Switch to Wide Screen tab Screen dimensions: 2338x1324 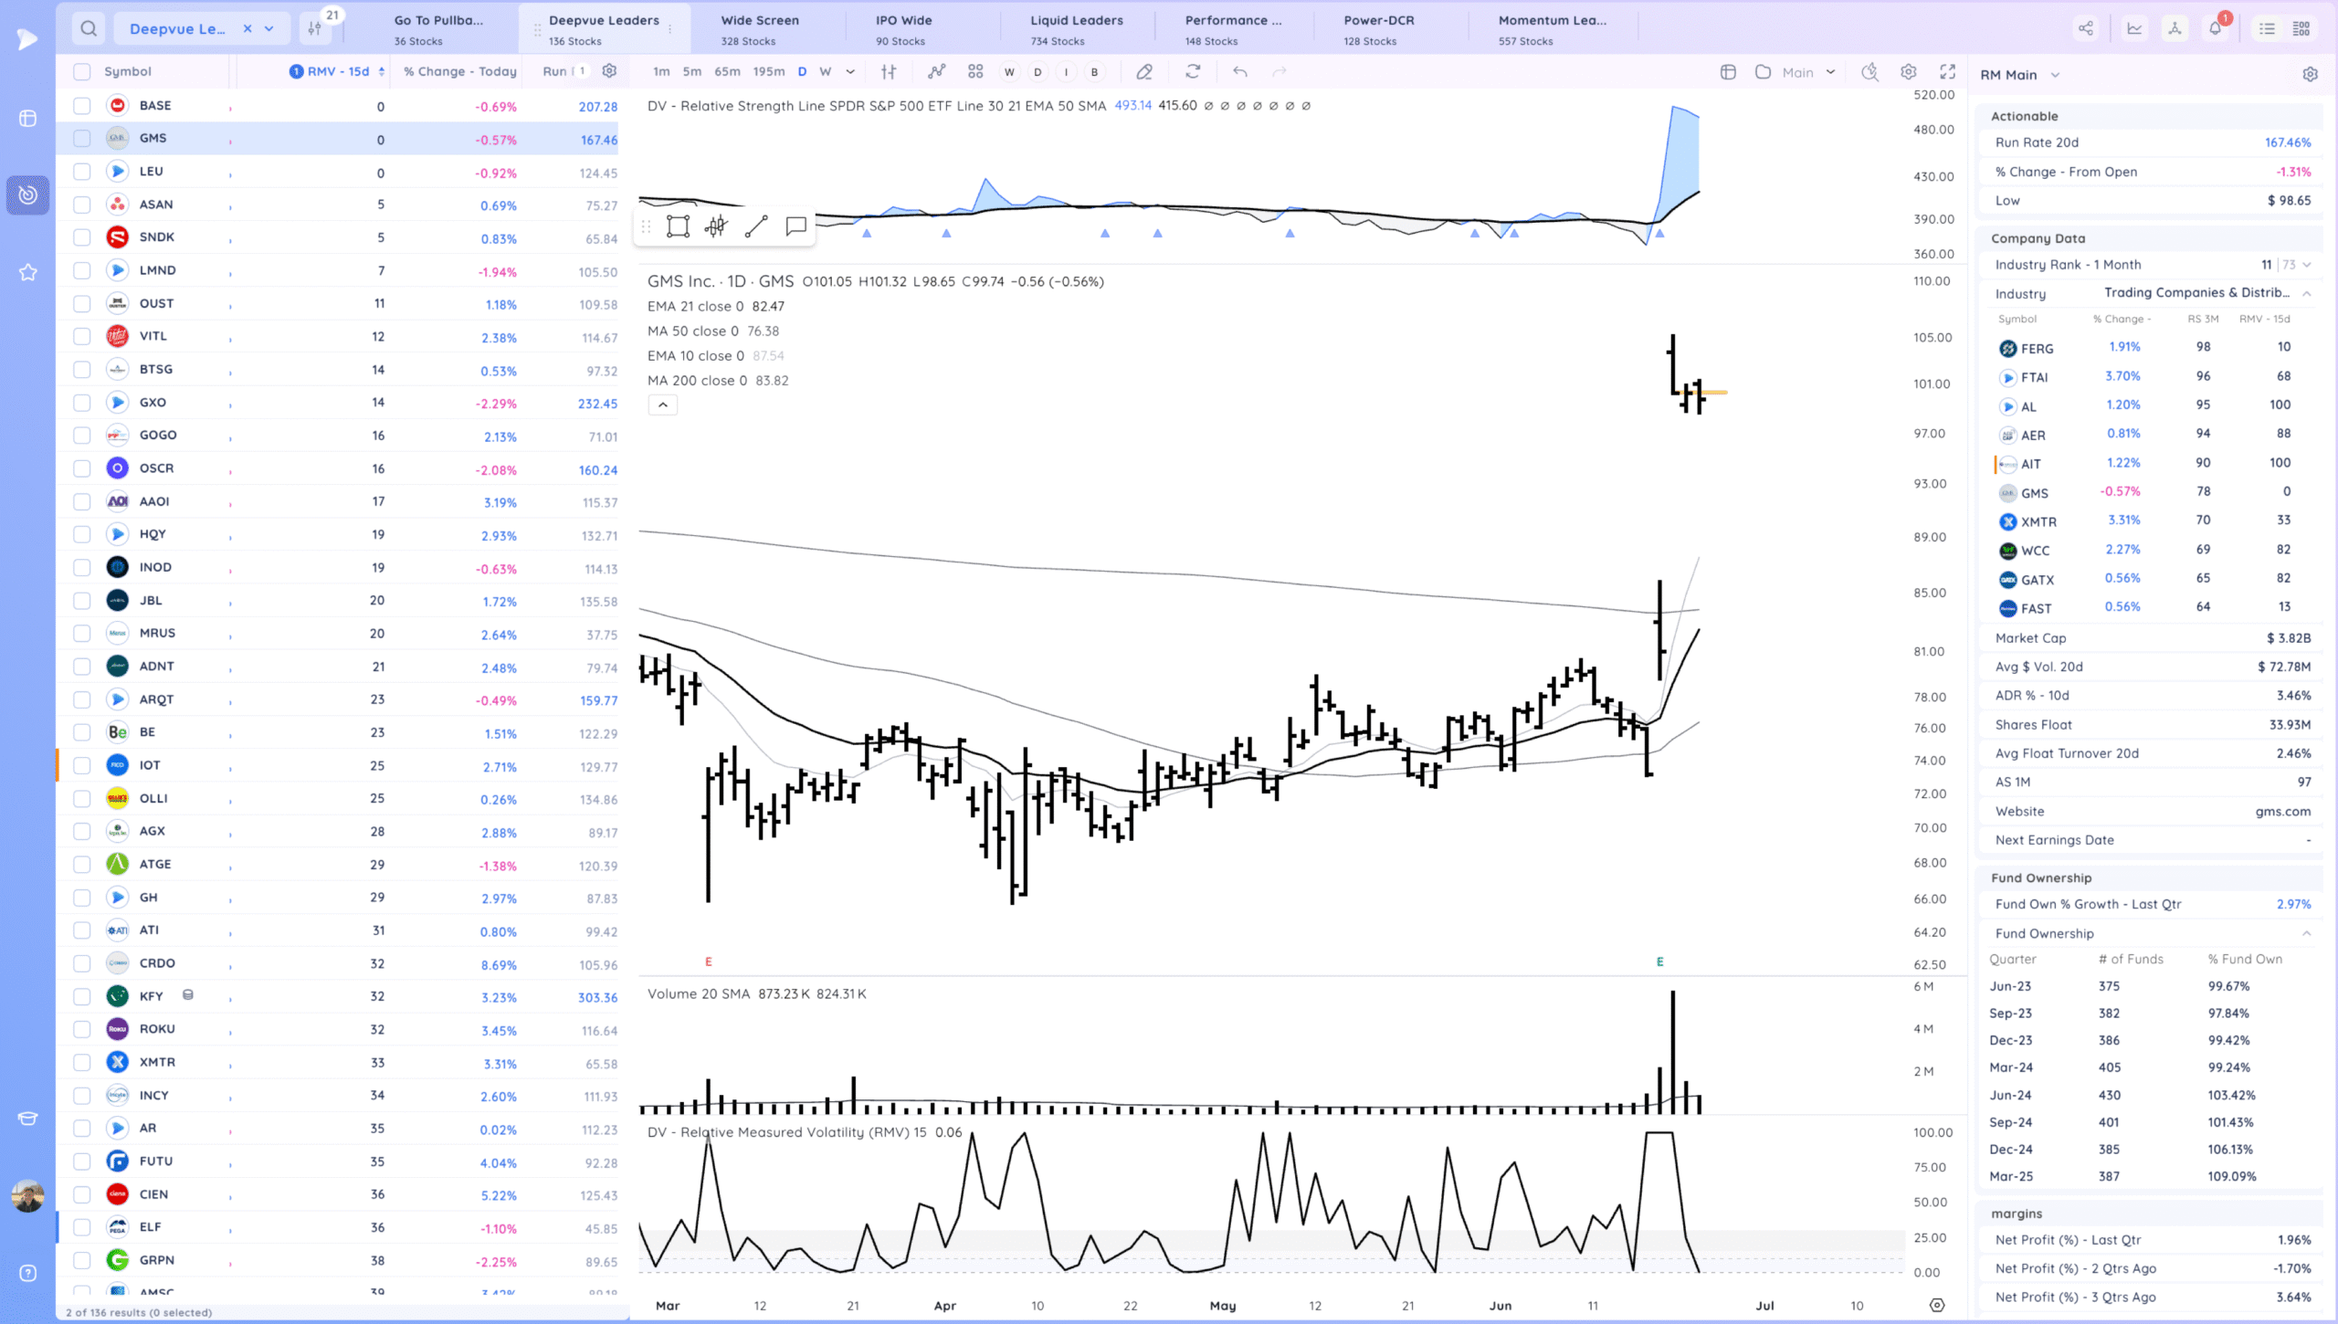coord(760,29)
